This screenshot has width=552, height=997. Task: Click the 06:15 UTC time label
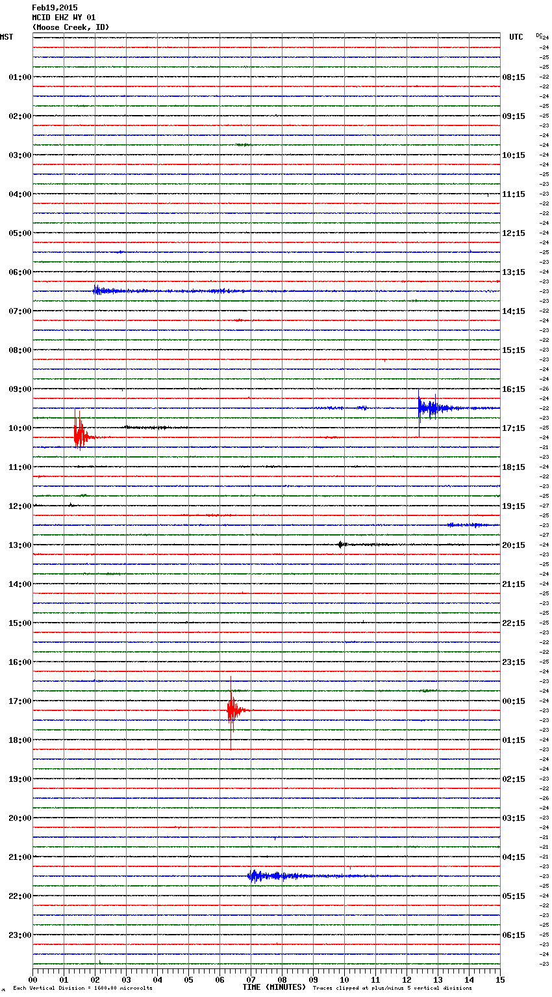point(514,935)
